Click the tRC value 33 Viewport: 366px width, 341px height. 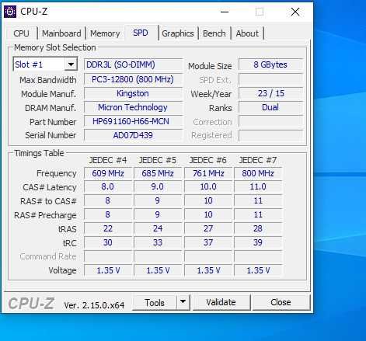click(x=158, y=242)
